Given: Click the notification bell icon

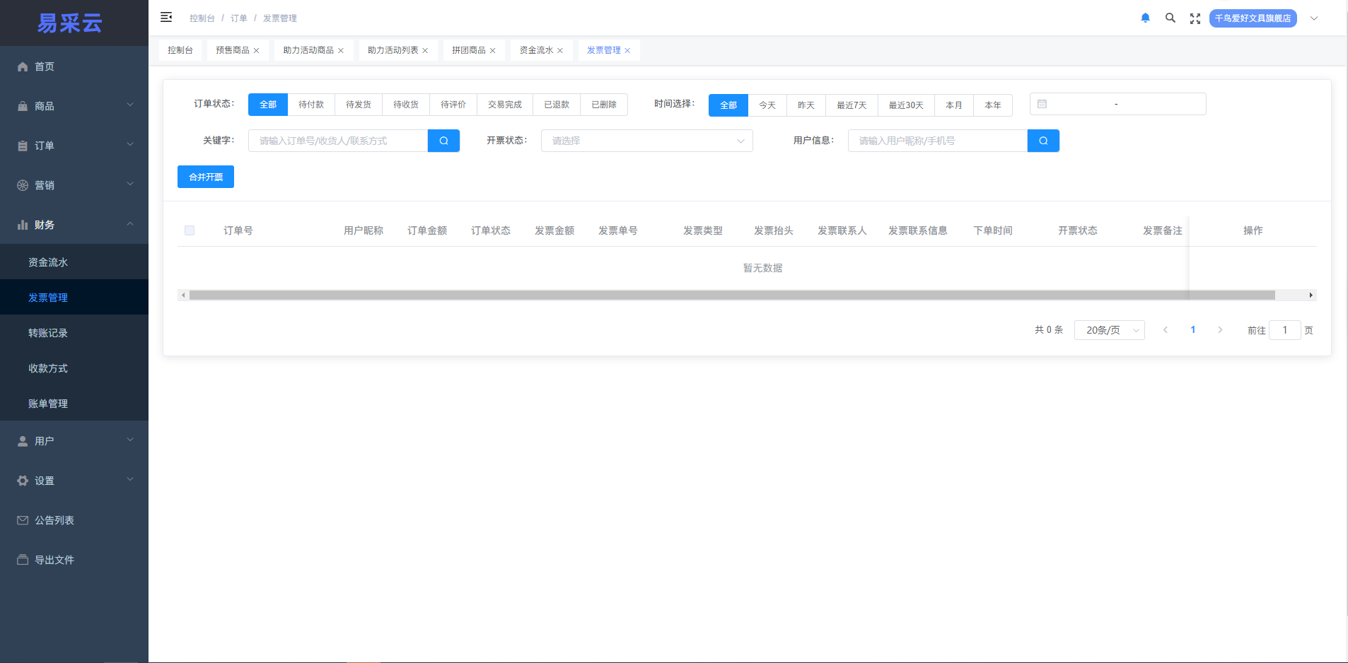Looking at the screenshot, I should (x=1145, y=18).
